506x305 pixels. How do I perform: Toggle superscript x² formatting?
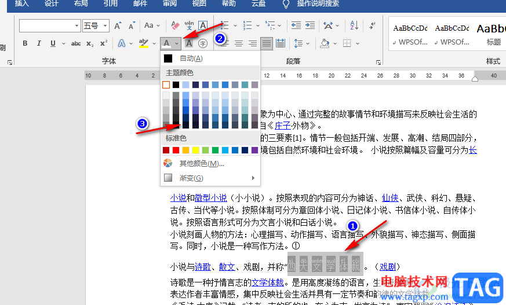click(104, 43)
